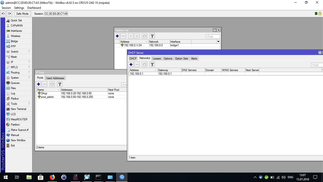Viewport: 323px width, 182px height.
Task: Open the Settings menu
Action: 19,8
